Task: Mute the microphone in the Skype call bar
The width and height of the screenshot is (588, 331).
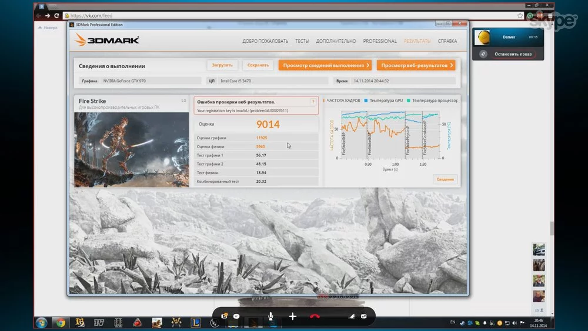Action: 270,316
